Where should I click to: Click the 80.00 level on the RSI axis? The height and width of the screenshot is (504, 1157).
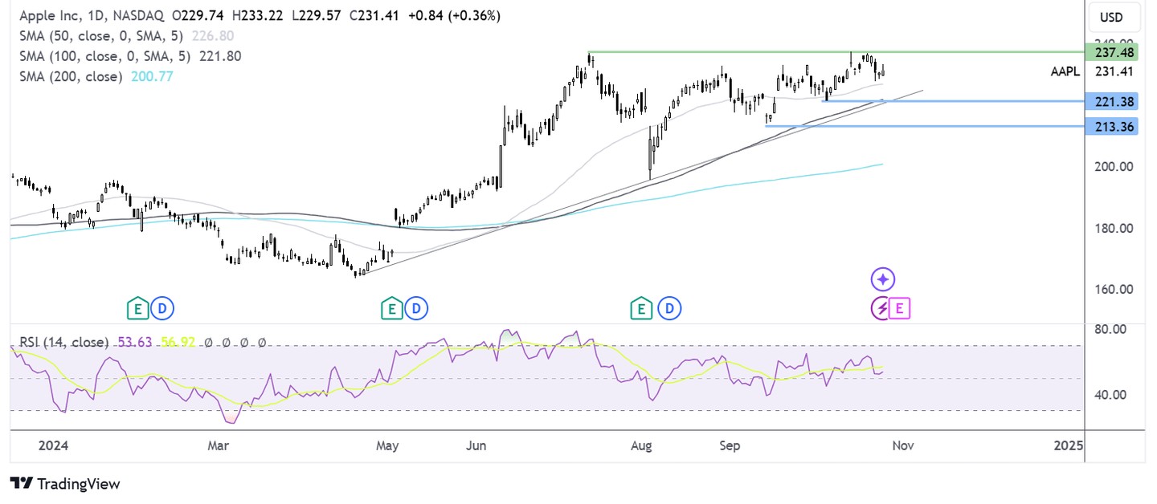1112,329
